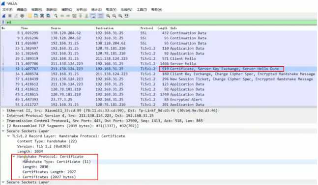Zoom in the main window text
Viewport: 318px width, 185px height.
[x=108, y=16]
